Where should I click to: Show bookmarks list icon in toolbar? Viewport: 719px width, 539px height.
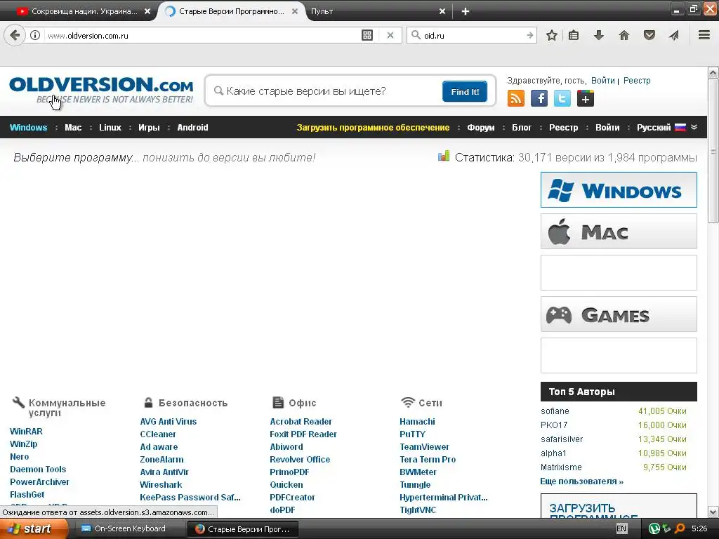point(574,35)
